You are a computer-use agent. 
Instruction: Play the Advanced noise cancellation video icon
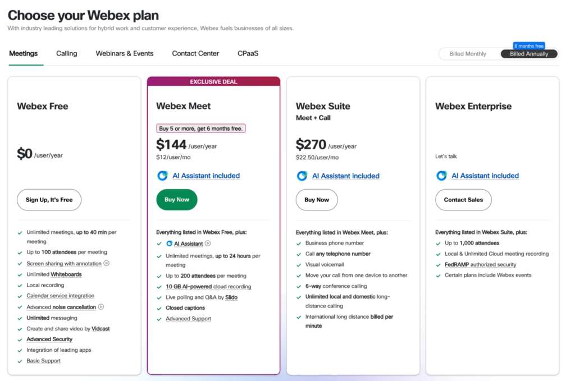101,307
